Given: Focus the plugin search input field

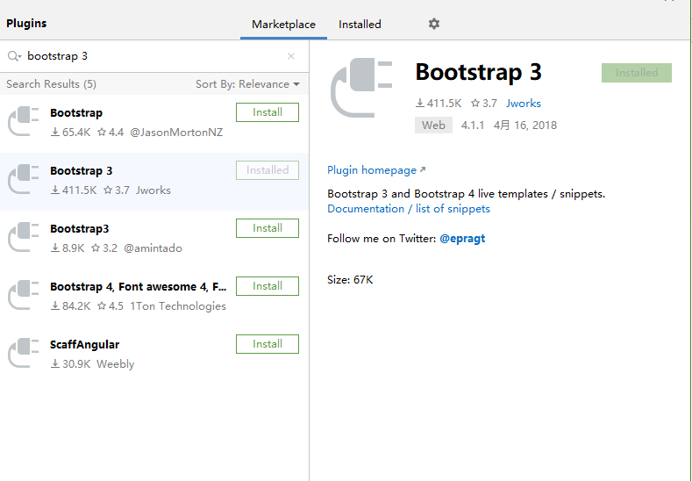Looking at the screenshot, I should (154, 56).
